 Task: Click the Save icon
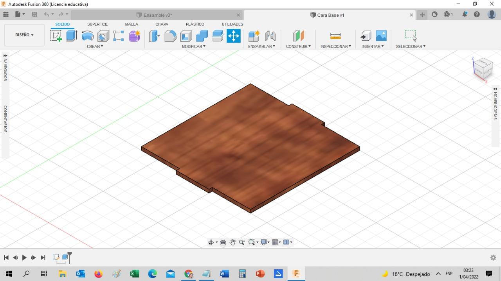tap(34, 14)
